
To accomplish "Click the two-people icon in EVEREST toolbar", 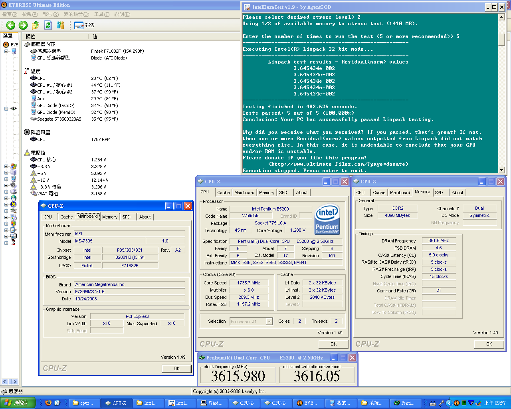I will tap(61, 25).
